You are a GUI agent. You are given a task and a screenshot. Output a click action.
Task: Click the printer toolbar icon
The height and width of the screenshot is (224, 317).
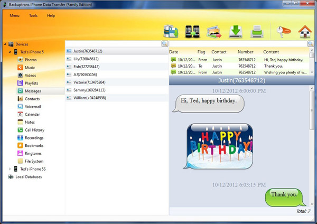coord(257,32)
